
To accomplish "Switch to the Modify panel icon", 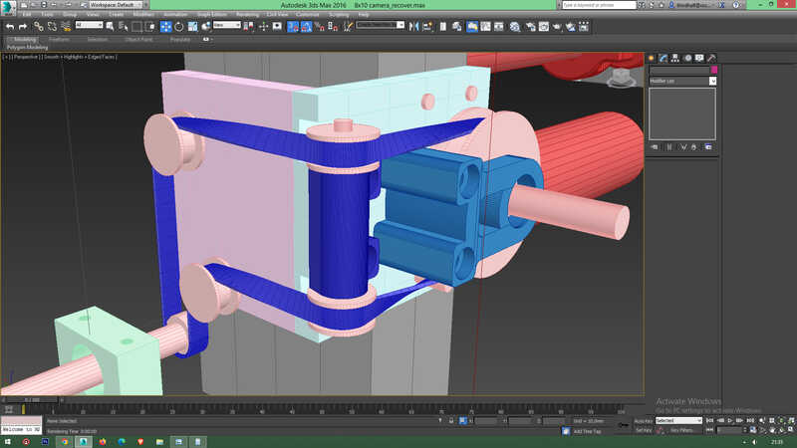I will tap(664, 58).
